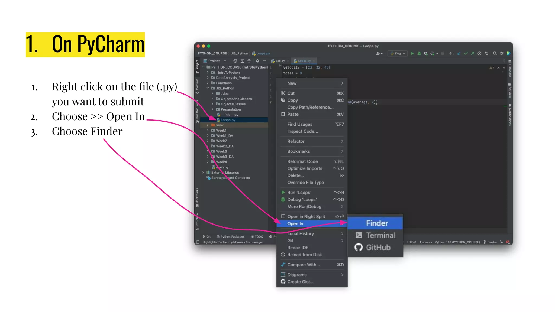Click the Debug bug icon in toolbar

(419, 53)
